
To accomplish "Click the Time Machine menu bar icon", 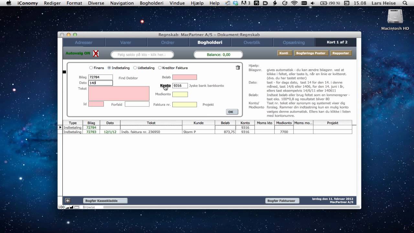I will click(x=285, y=3).
